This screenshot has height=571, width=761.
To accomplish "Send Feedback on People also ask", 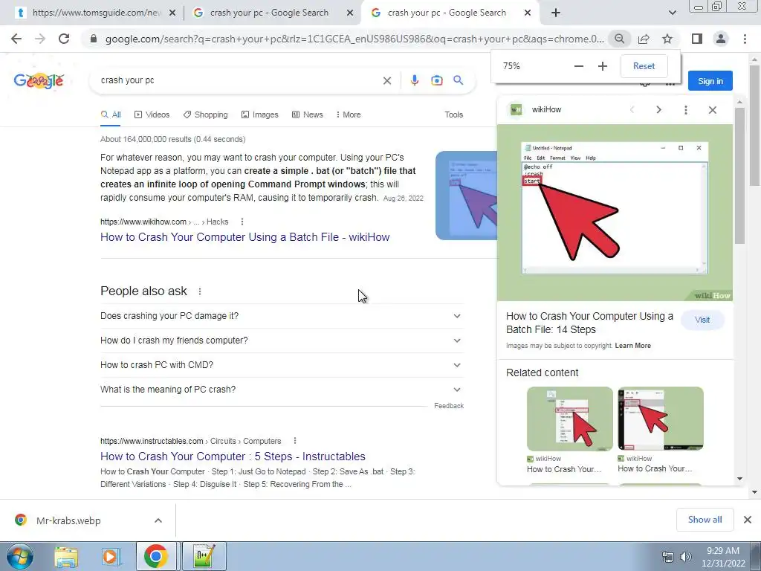I will pos(449,406).
